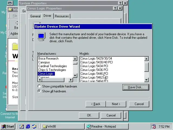This screenshot has height=130, width=173.
Task: Open File menu in Win98 window
Action: pyautogui.click(x=15, y=16)
